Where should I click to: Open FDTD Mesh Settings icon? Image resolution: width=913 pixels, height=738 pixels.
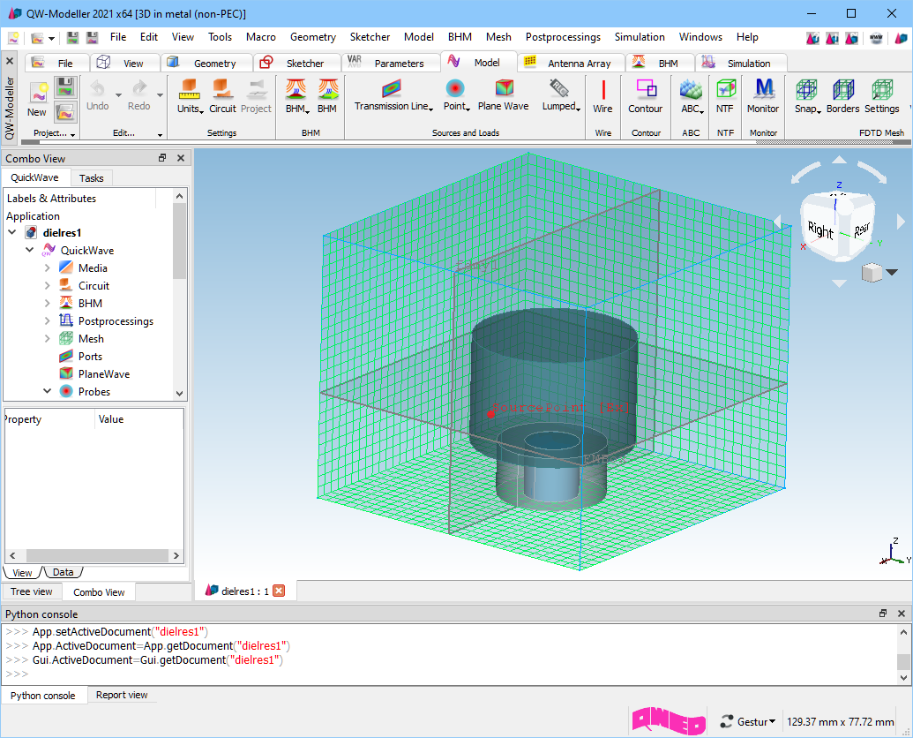pyautogui.click(x=882, y=90)
